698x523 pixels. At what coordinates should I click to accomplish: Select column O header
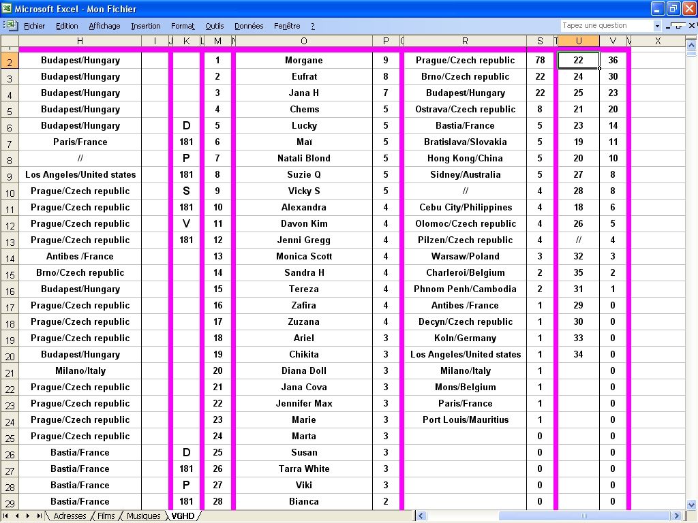tap(303, 41)
